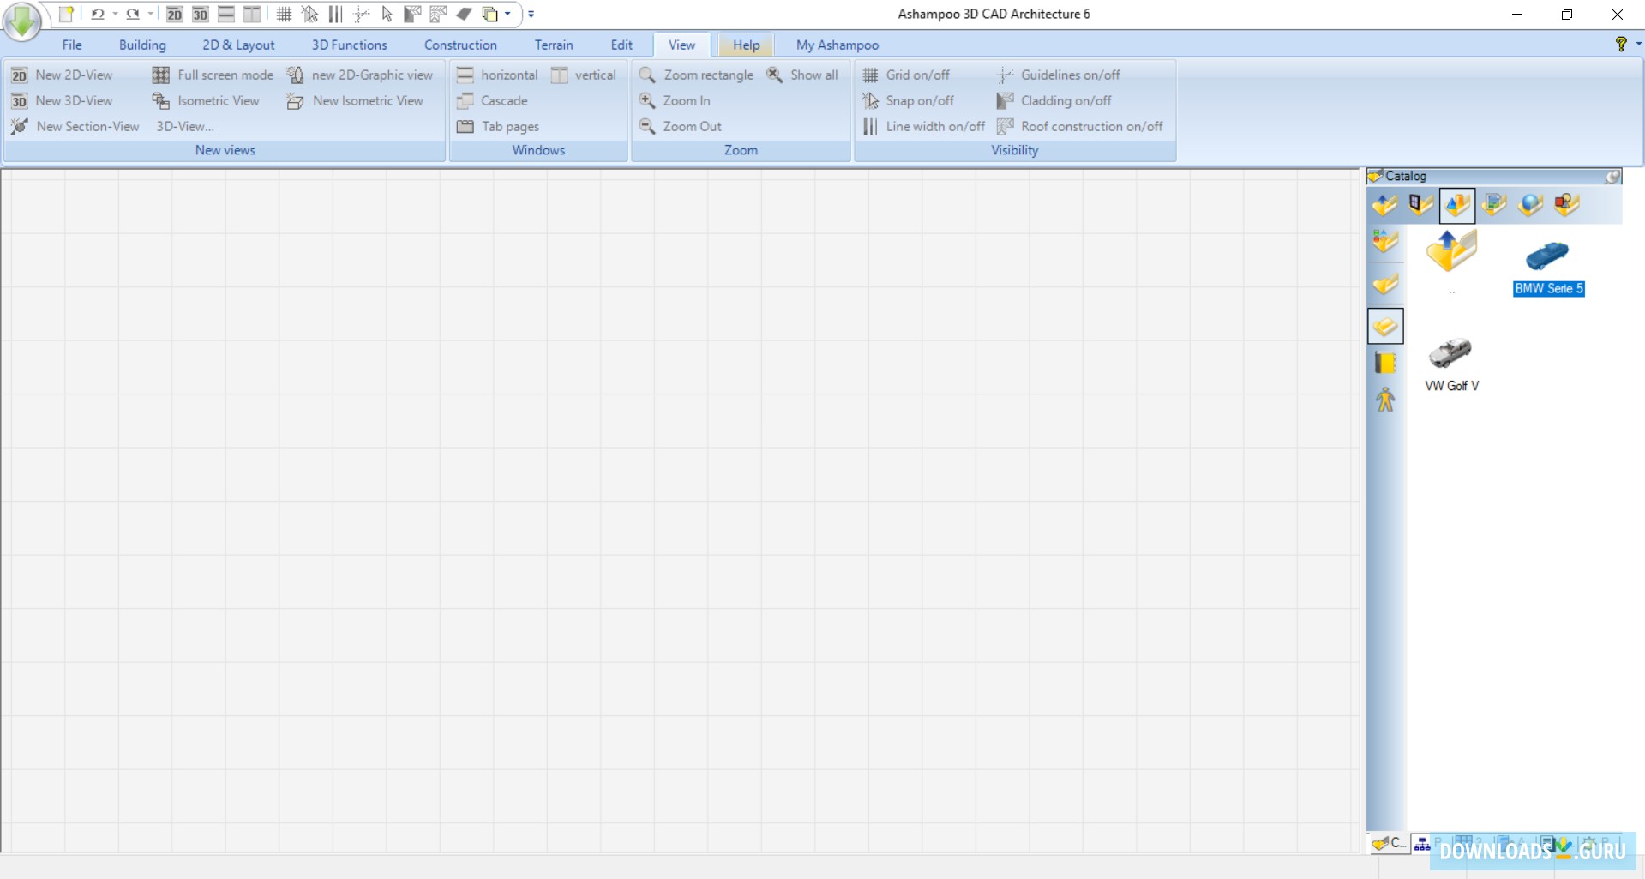
Task: Click the tree structure tab icon below catalog
Action: click(x=1422, y=844)
